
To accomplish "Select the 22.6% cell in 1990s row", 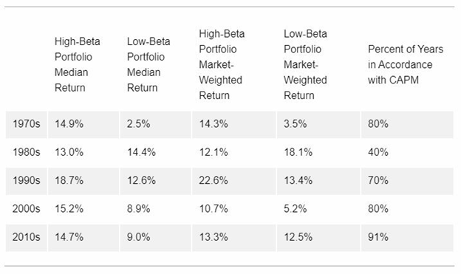I will pyautogui.click(x=214, y=180).
